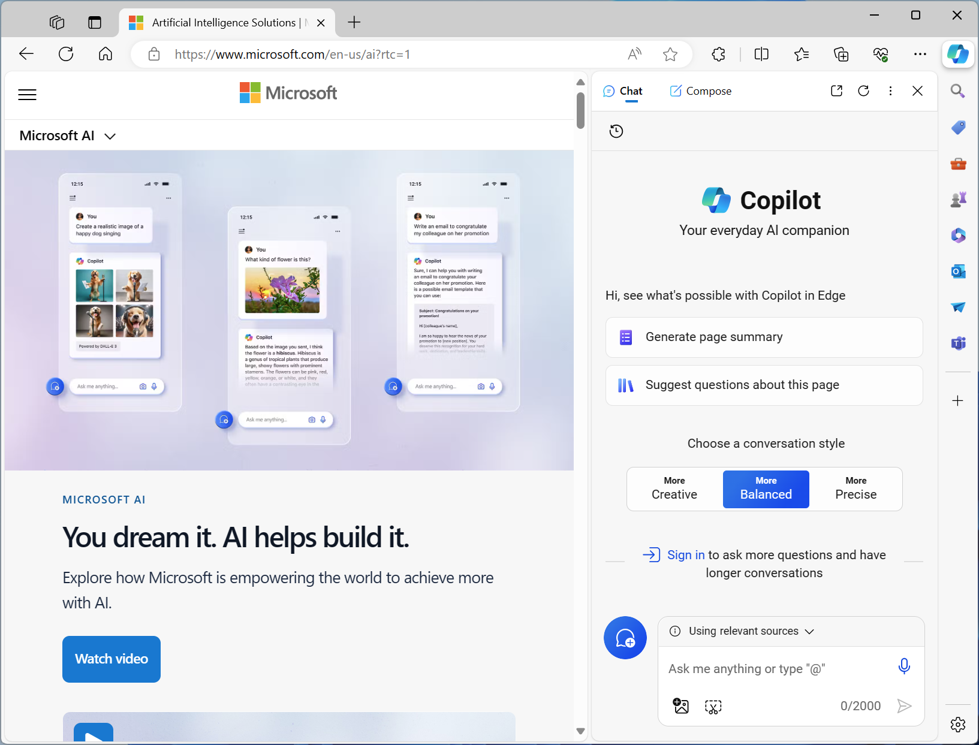
Task: Click the page vertical scrollbar thumb
Action: 580,110
